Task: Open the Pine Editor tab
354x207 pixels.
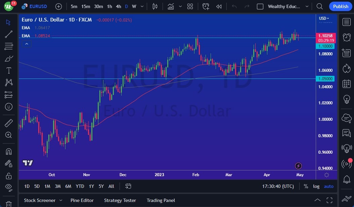Action: click(x=82, y=200)
